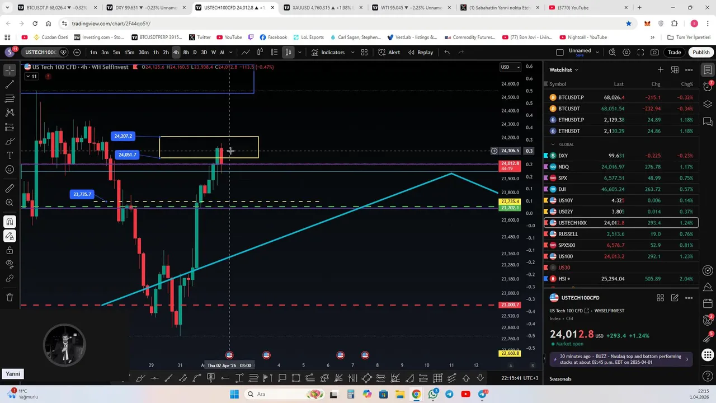This screenshot has height=403, width=716.
Task: Open the emoji icons tool
Action: [x=10, y=170]
